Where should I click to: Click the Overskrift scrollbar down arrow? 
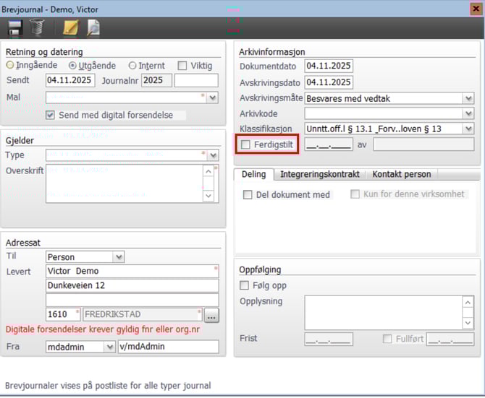208,196
